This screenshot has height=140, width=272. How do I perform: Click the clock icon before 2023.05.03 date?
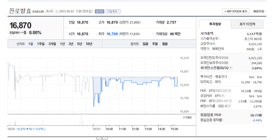(x=57, y=12)
